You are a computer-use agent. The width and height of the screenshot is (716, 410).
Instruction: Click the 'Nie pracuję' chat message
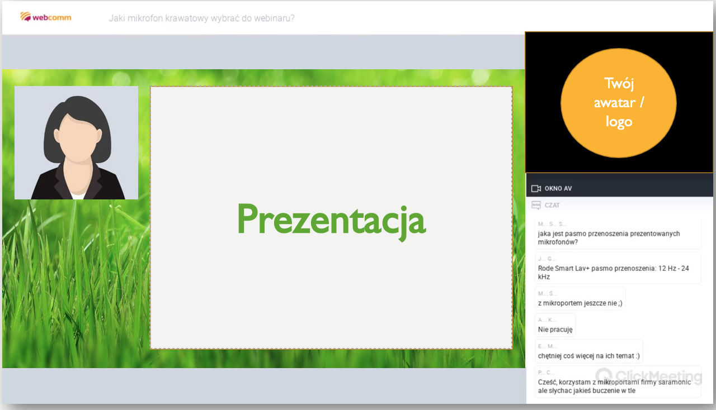click(x=555, y=330)
